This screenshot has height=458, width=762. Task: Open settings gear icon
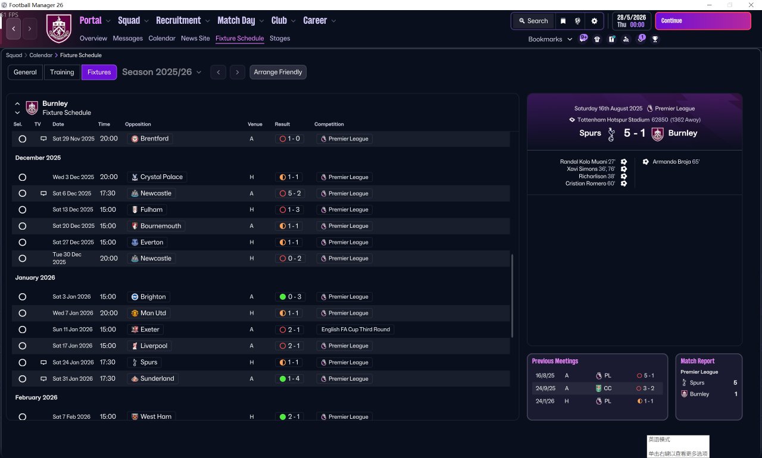coord(594,21)
